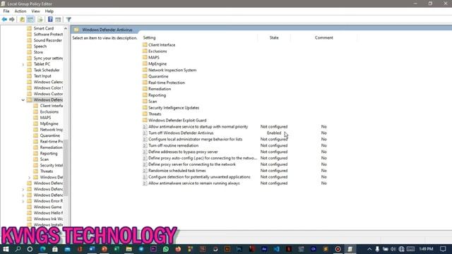Expand the Tablet PC tree node
This screenshot has height=254, width=452.
(23, 64)
